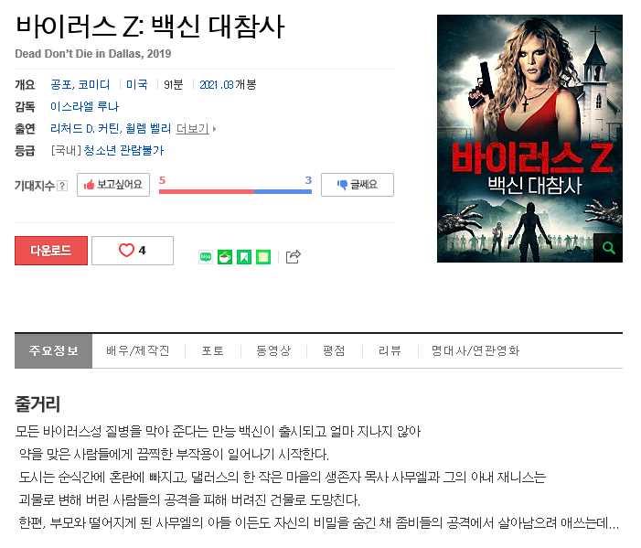Image resolution: width=641 pixels, height=548 pixels.
Task: Enlarge poster with the magnifier icon
Action: tap(608, 248)
